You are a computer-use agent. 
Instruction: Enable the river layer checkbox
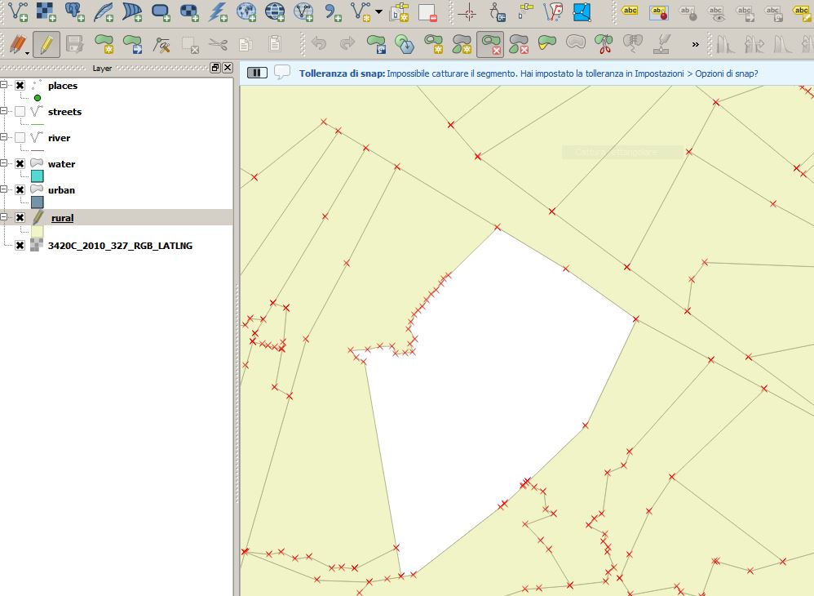(20, 137)
